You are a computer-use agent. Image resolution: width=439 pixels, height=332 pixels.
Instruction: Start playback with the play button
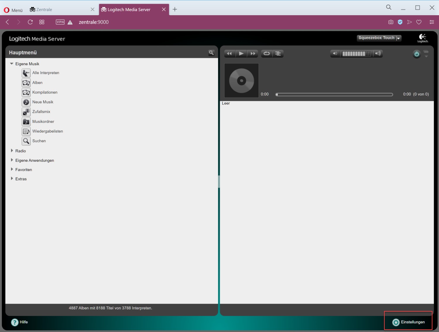tap(241, 54)
